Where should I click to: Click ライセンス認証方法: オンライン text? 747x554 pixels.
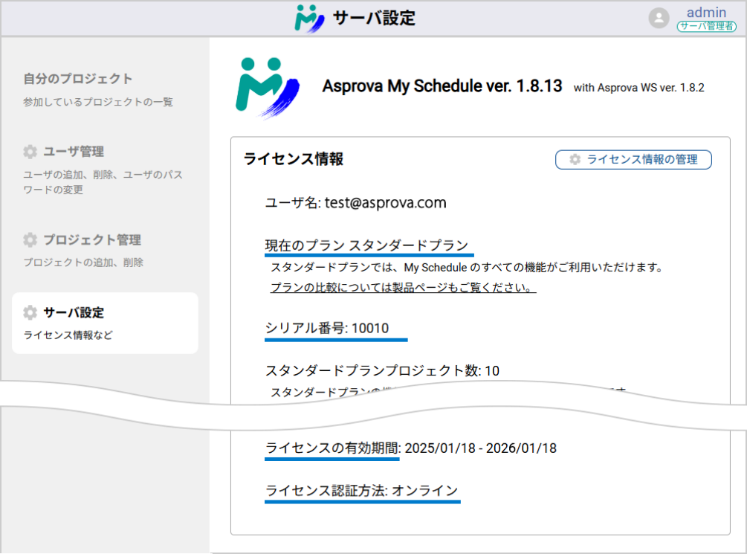(x=361, y=490)
